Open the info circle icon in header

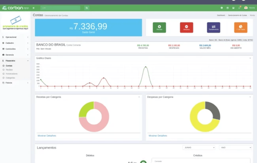(x=222, y=8)
